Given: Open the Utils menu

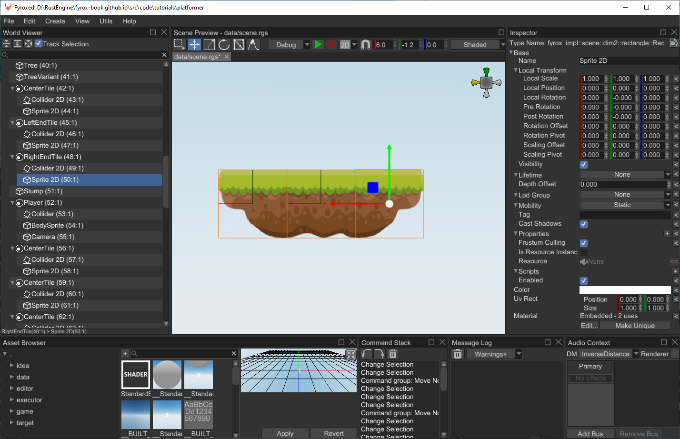Looking at the screenshot, I should pyautogui.click(x=106, y=21).
